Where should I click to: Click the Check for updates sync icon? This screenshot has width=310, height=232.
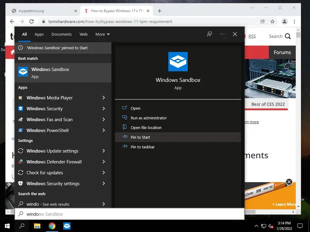coord(21,172)
